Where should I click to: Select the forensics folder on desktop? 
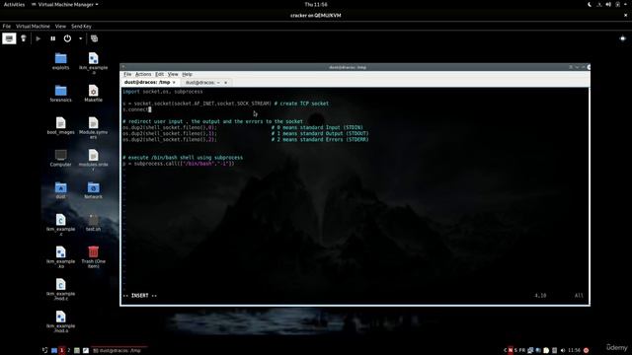(x=60, y=94)
